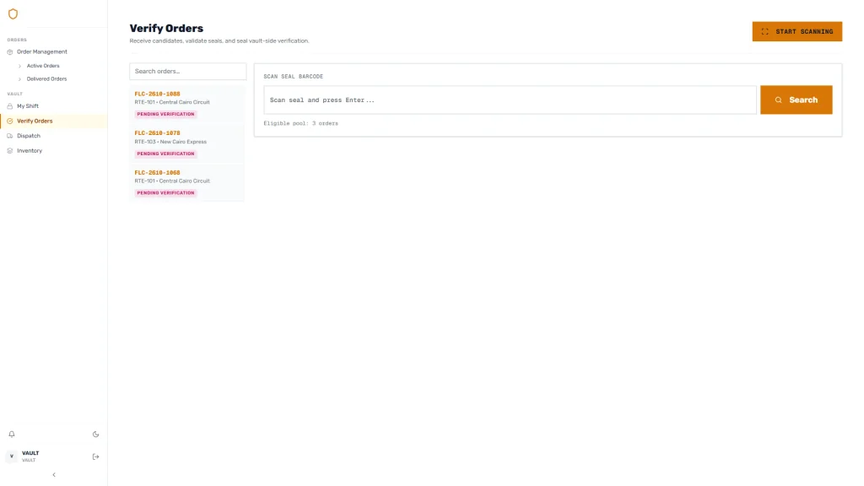This screenshot has width=864, height=486.
Task: Focus the Search orders field
Action: point(188,71)
